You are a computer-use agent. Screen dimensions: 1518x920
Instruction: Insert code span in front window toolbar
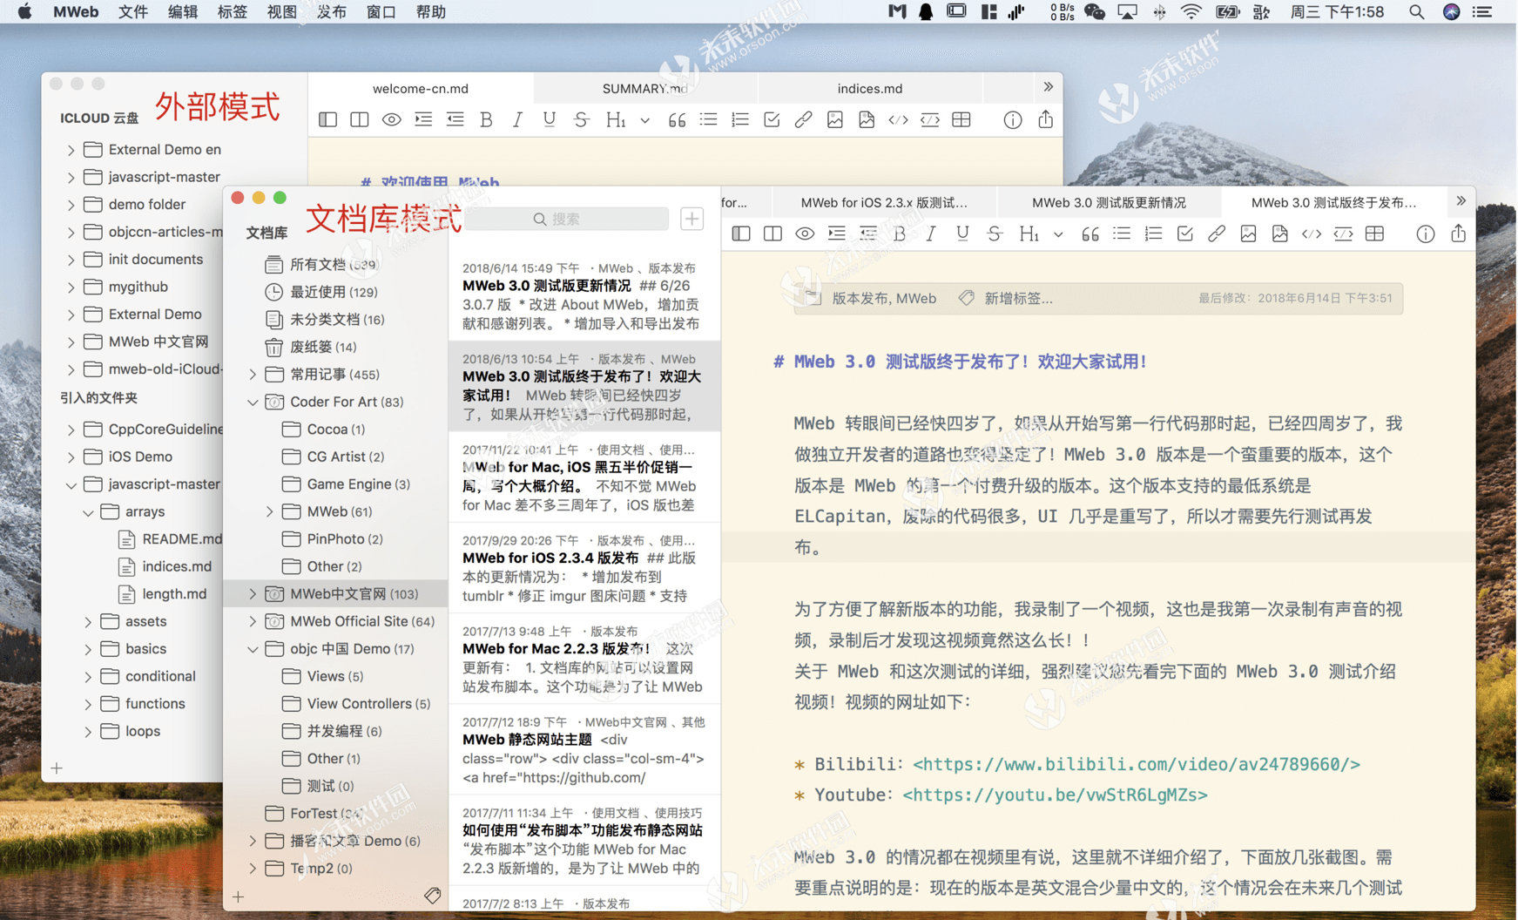(x=1312, y=233)
